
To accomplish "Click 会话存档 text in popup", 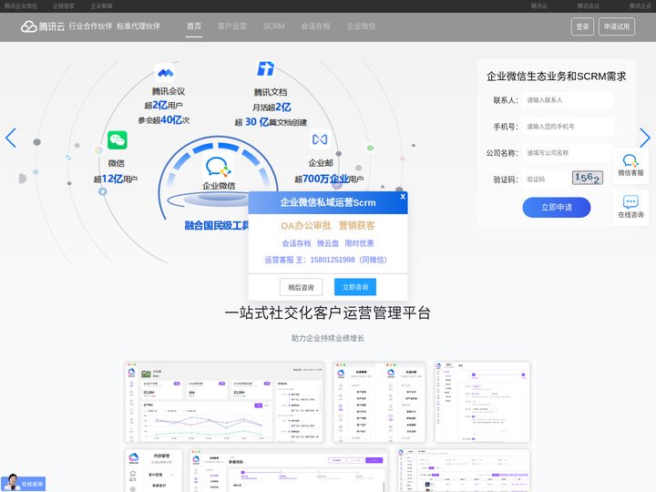I will click(296, 243).
